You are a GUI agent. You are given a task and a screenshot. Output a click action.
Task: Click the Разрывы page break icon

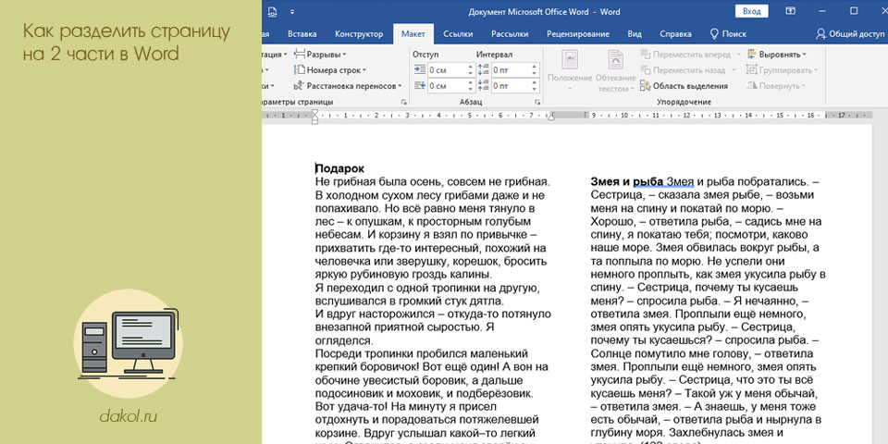[299, 55]
